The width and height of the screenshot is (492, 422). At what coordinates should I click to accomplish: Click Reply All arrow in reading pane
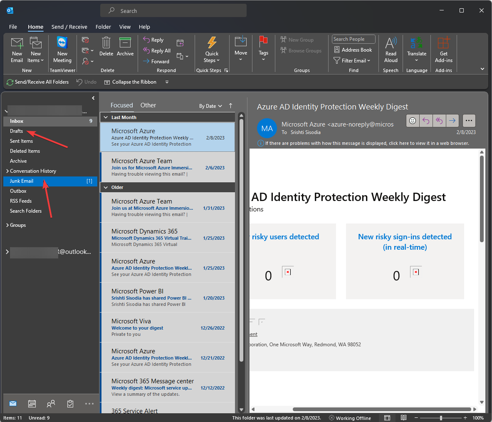439,121
